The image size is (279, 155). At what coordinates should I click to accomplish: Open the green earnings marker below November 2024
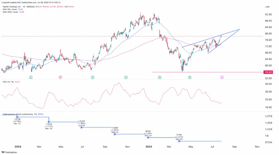(x=126, y=77)
